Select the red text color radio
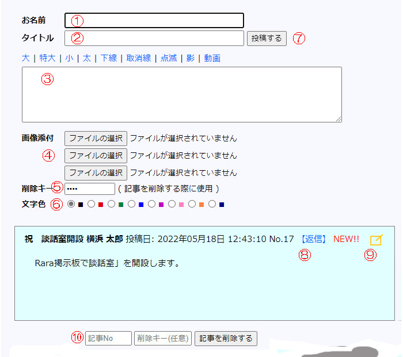The width and height of the screenshot is (403, 357). [x=91, y=204]
